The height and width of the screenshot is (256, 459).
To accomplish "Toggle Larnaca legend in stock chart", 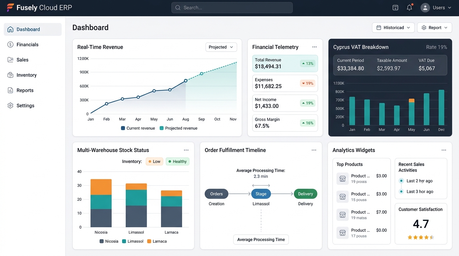I will pos(157,241).
